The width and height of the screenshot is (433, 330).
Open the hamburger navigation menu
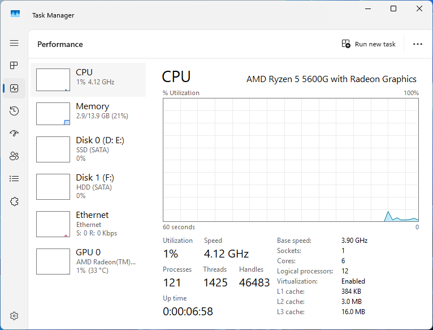pyautogui.click(x=14, y=43)
